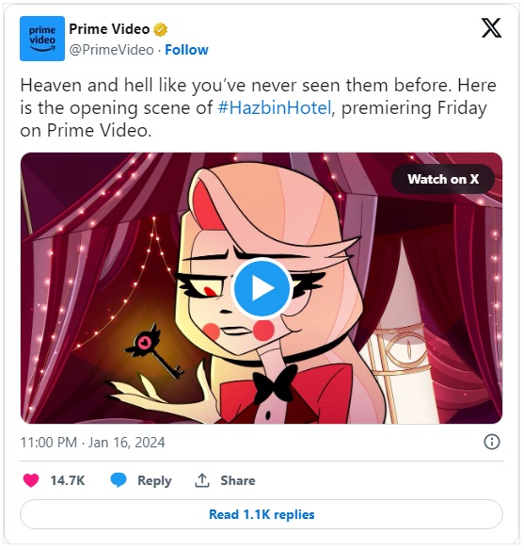Follow the Prime Video account
The width and height of the screenshot is (524, 550).
(186, 50)
